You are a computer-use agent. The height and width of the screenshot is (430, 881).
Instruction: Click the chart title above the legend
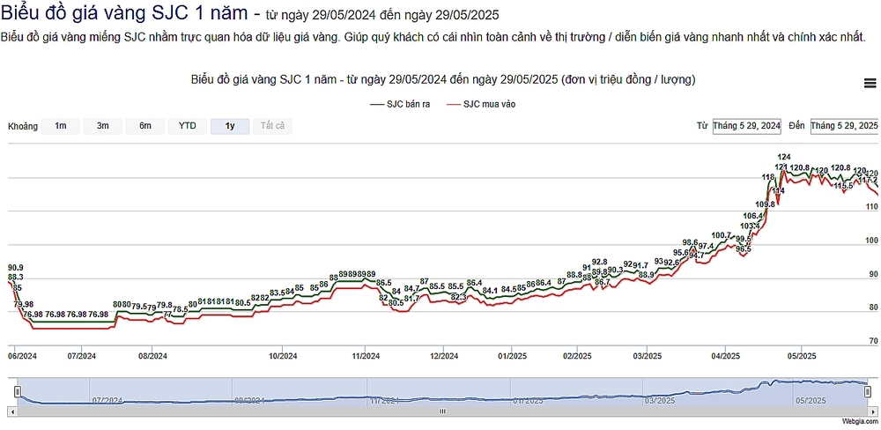click(x=443, y=80)
